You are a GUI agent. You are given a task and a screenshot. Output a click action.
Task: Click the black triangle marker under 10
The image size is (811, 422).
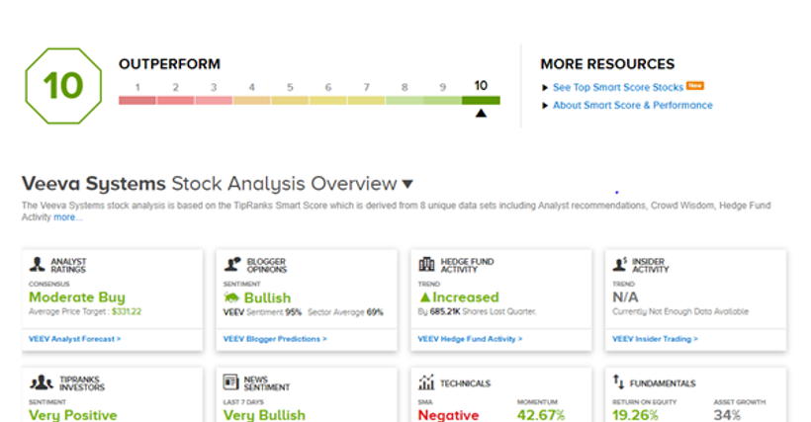click(x=481, y=113)
